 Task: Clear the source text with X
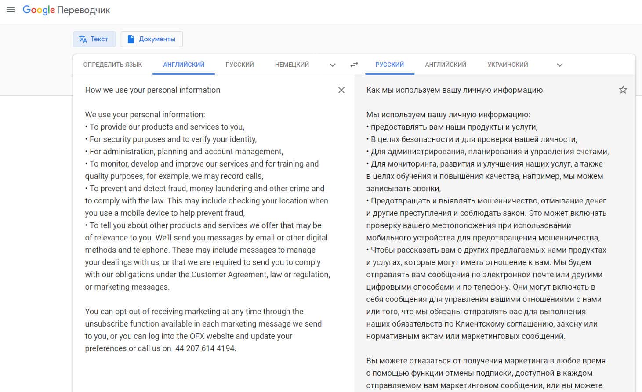pos(341,90)
